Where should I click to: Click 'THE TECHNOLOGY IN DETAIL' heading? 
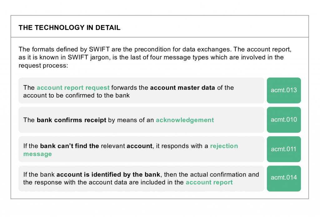[70, 28]
